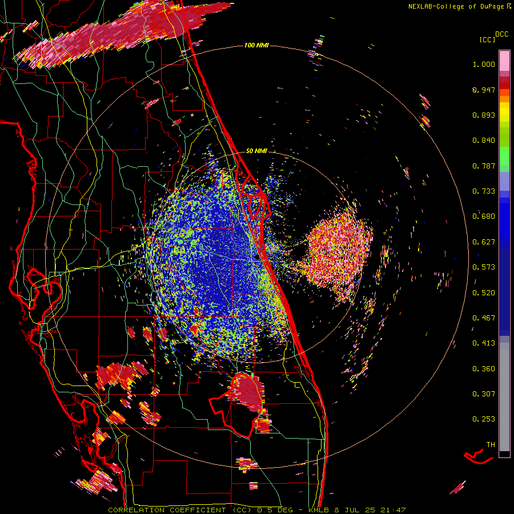This screenshot has height=514, width=514.
Task: Click the 0.307 scale value
Action: click(484, 394)
